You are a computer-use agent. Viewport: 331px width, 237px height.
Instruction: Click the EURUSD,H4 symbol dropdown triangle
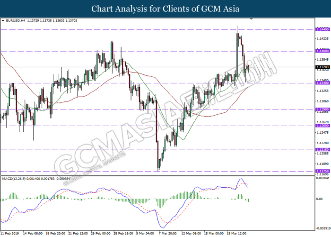[3, 21]
